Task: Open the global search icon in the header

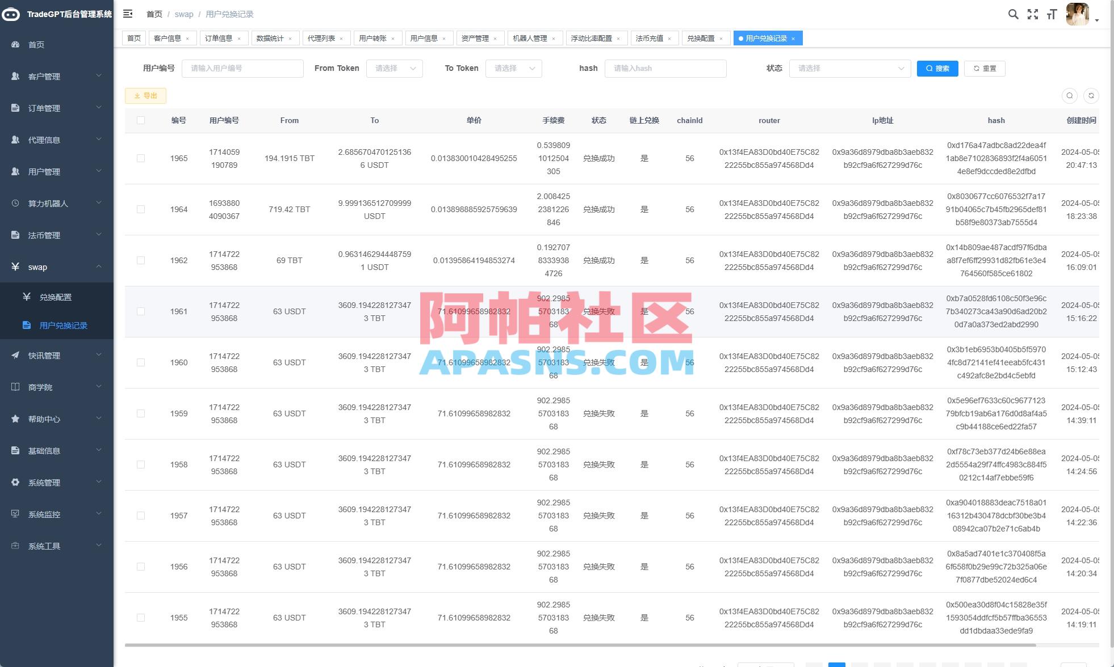Action: point(1013,14)
